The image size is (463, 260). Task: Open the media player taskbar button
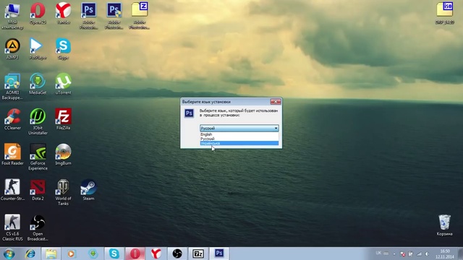tap(71, 253)
